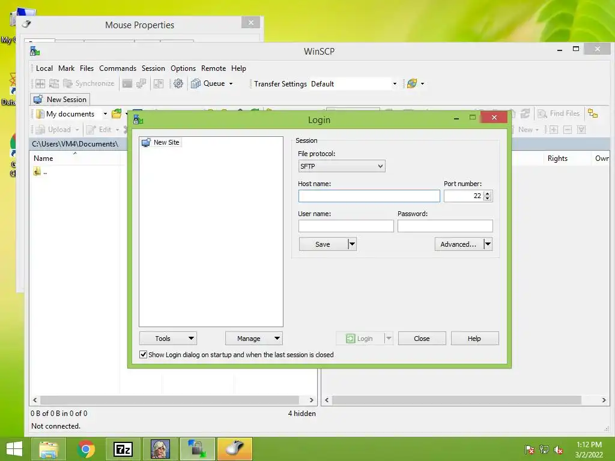
Task: Select New Site in the site list
Action: click(x=161, y=142)
